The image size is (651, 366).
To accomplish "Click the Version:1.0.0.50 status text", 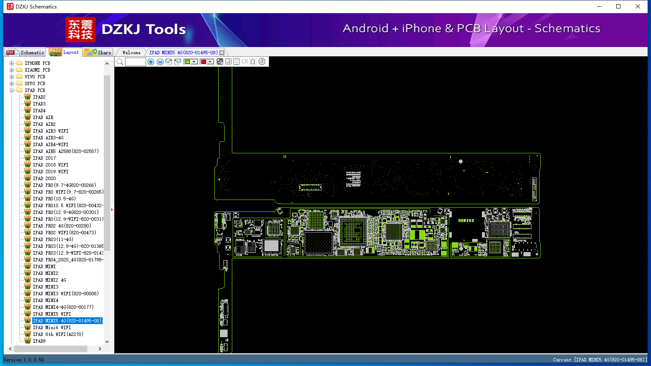I will tap(24, 360).
